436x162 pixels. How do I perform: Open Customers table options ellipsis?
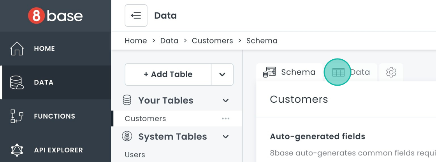(x=225, y=119)
